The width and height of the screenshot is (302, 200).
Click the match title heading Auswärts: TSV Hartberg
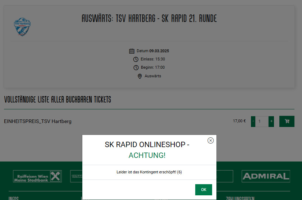149,18
